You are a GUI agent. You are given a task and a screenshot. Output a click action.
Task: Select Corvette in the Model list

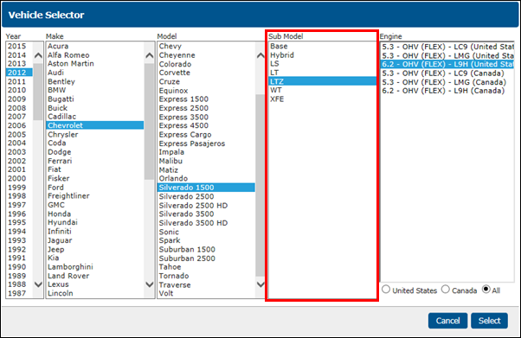[206, 73]
